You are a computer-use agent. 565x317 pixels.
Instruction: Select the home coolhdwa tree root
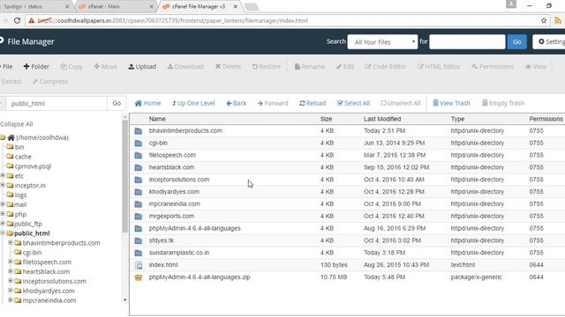click(x=42, y=137)
